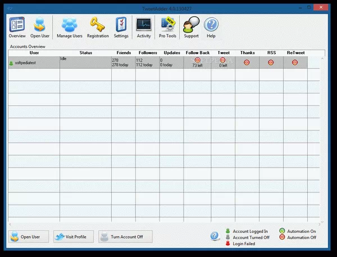Toggle Thanks automation for softpediatest
The height and width of the screenshot is (257, 337).
click(247, 62)
